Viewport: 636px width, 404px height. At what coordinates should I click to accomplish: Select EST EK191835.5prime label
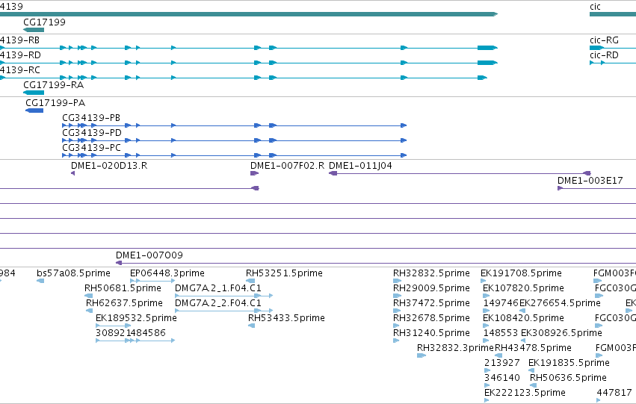pyautogui.click(x=569, y=362)
